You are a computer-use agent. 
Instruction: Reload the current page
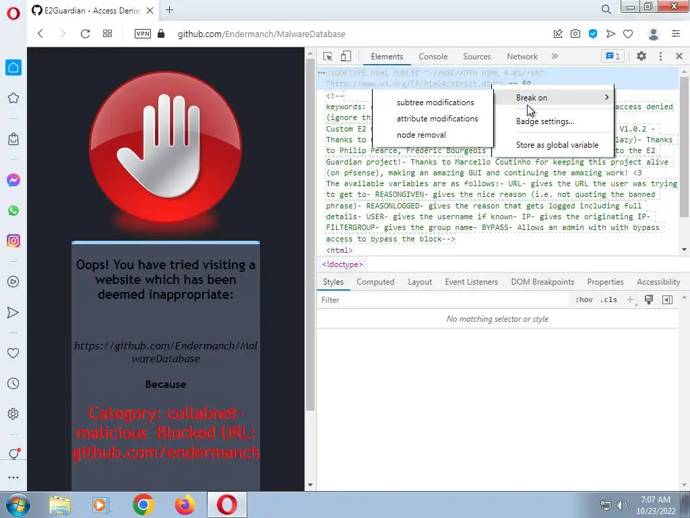click(85, 34)
